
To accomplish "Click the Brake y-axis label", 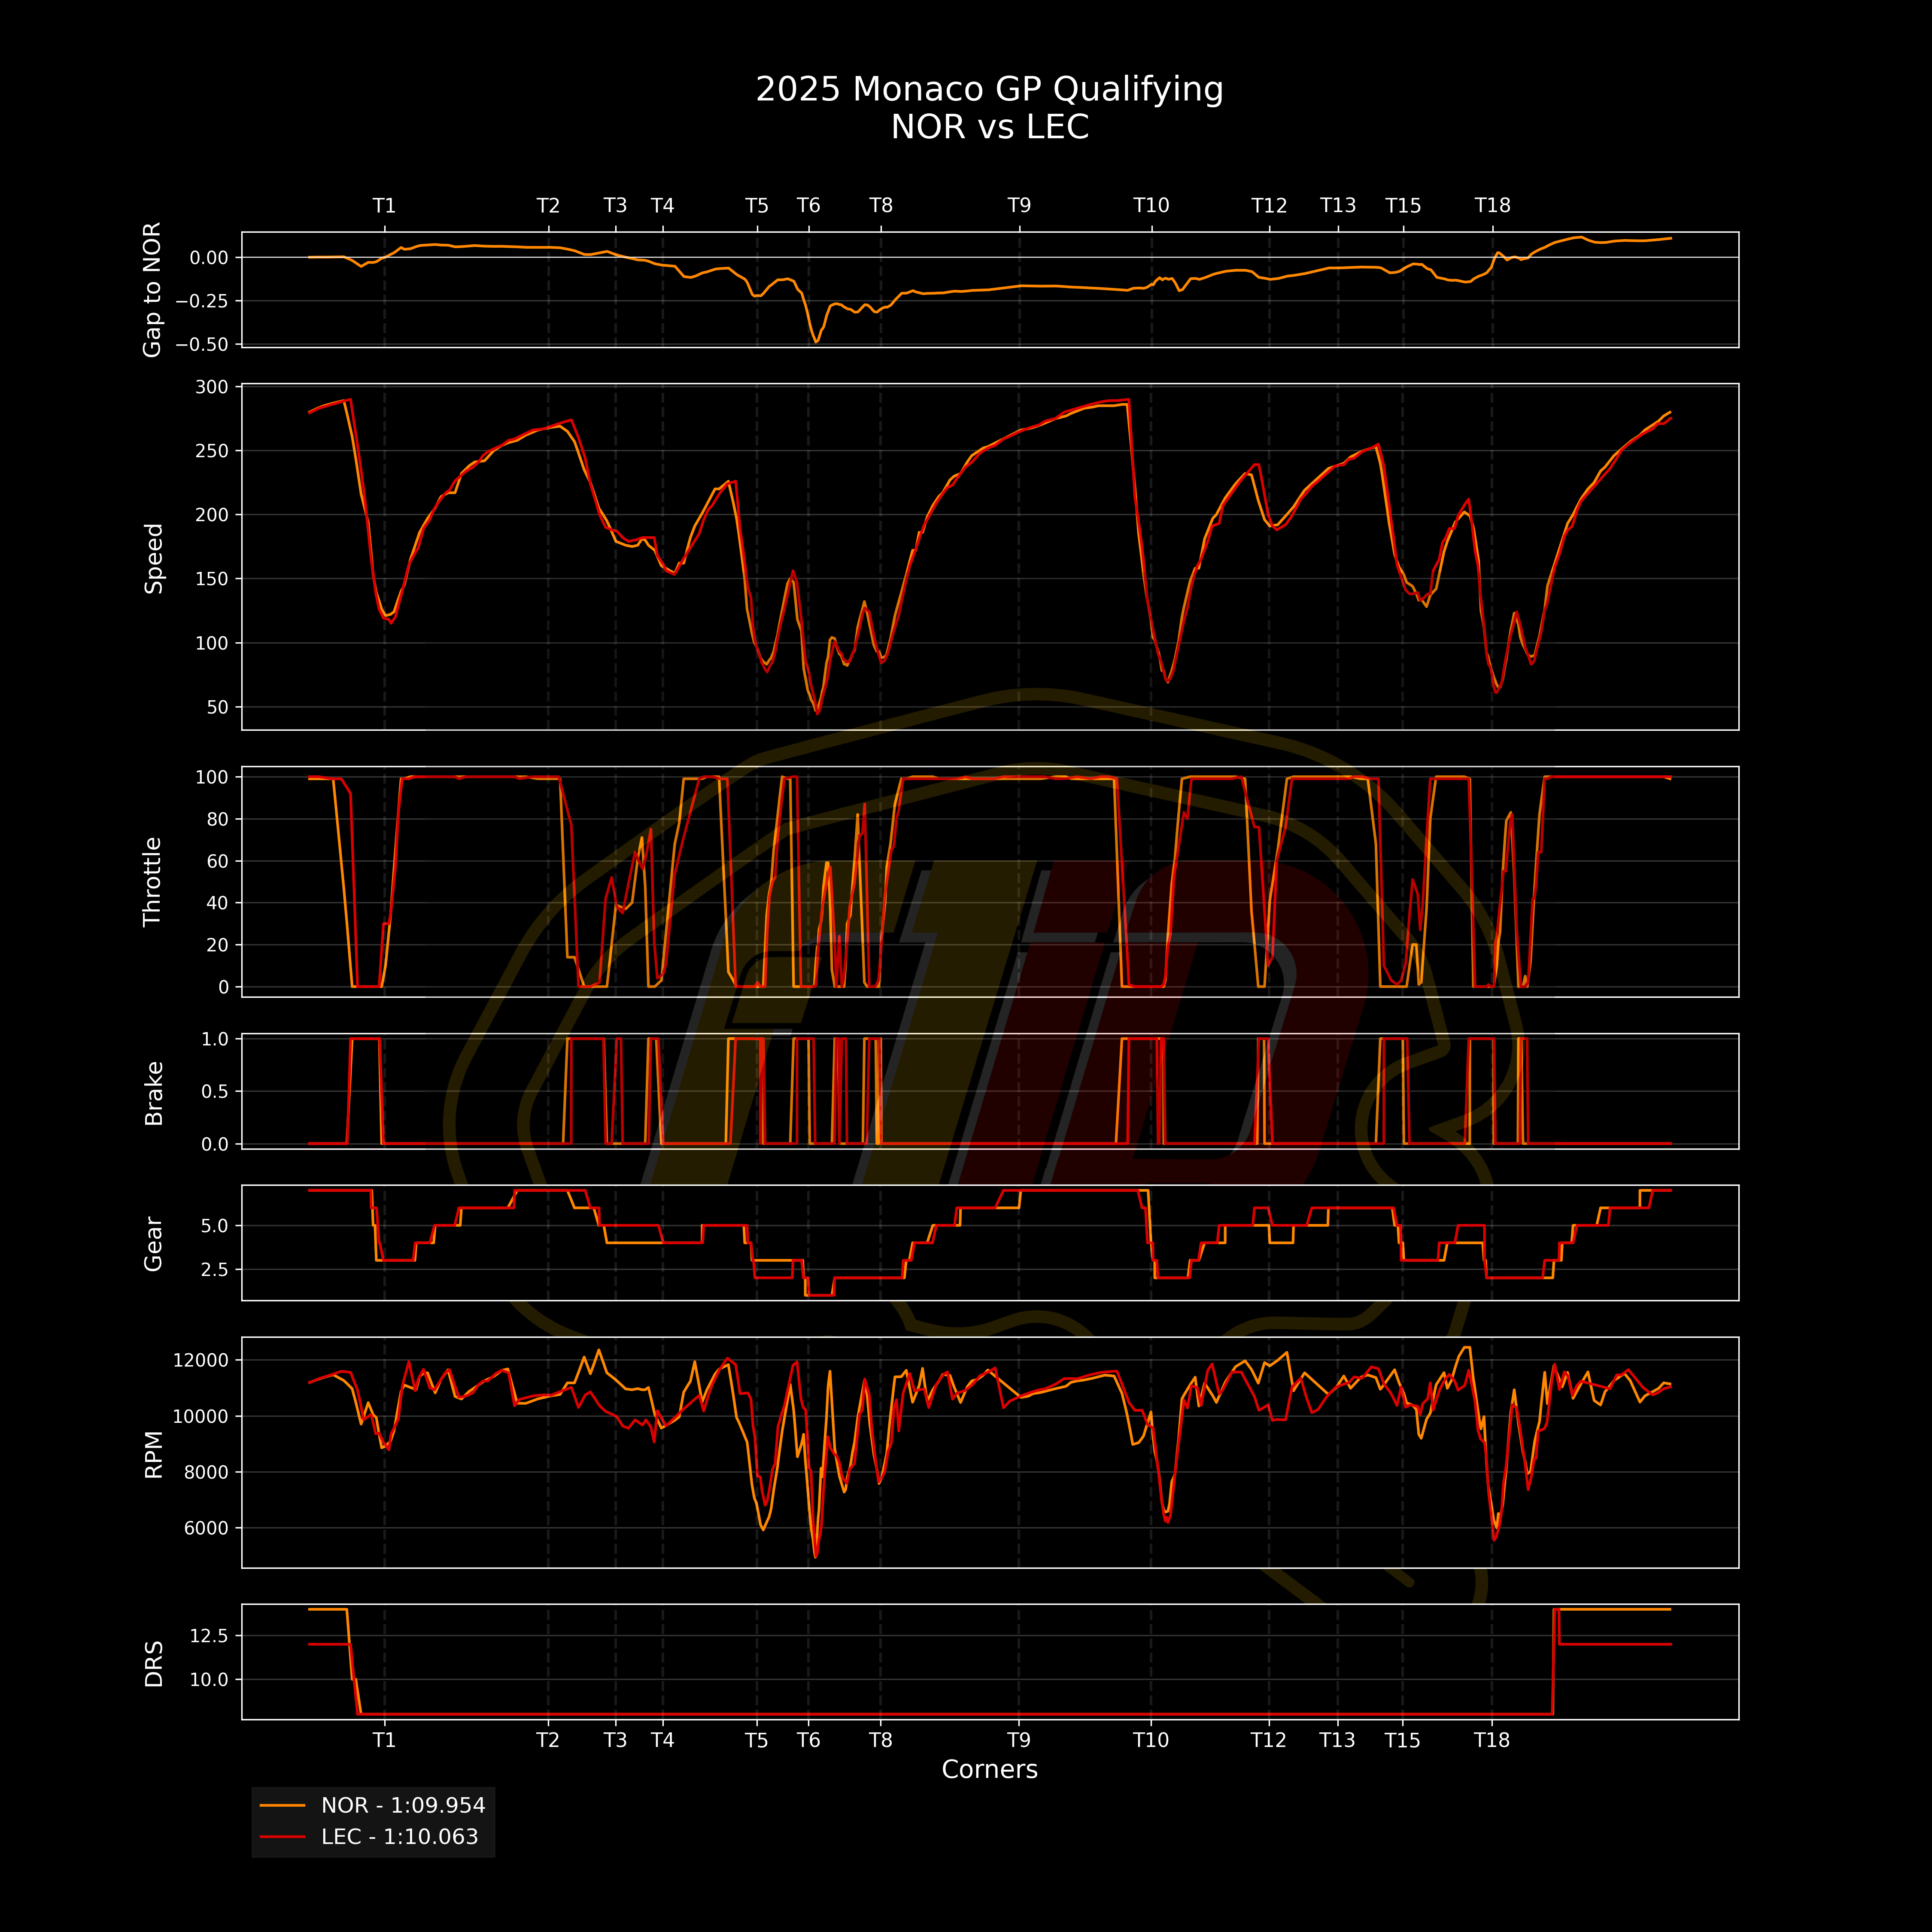I will point(153,1094).
